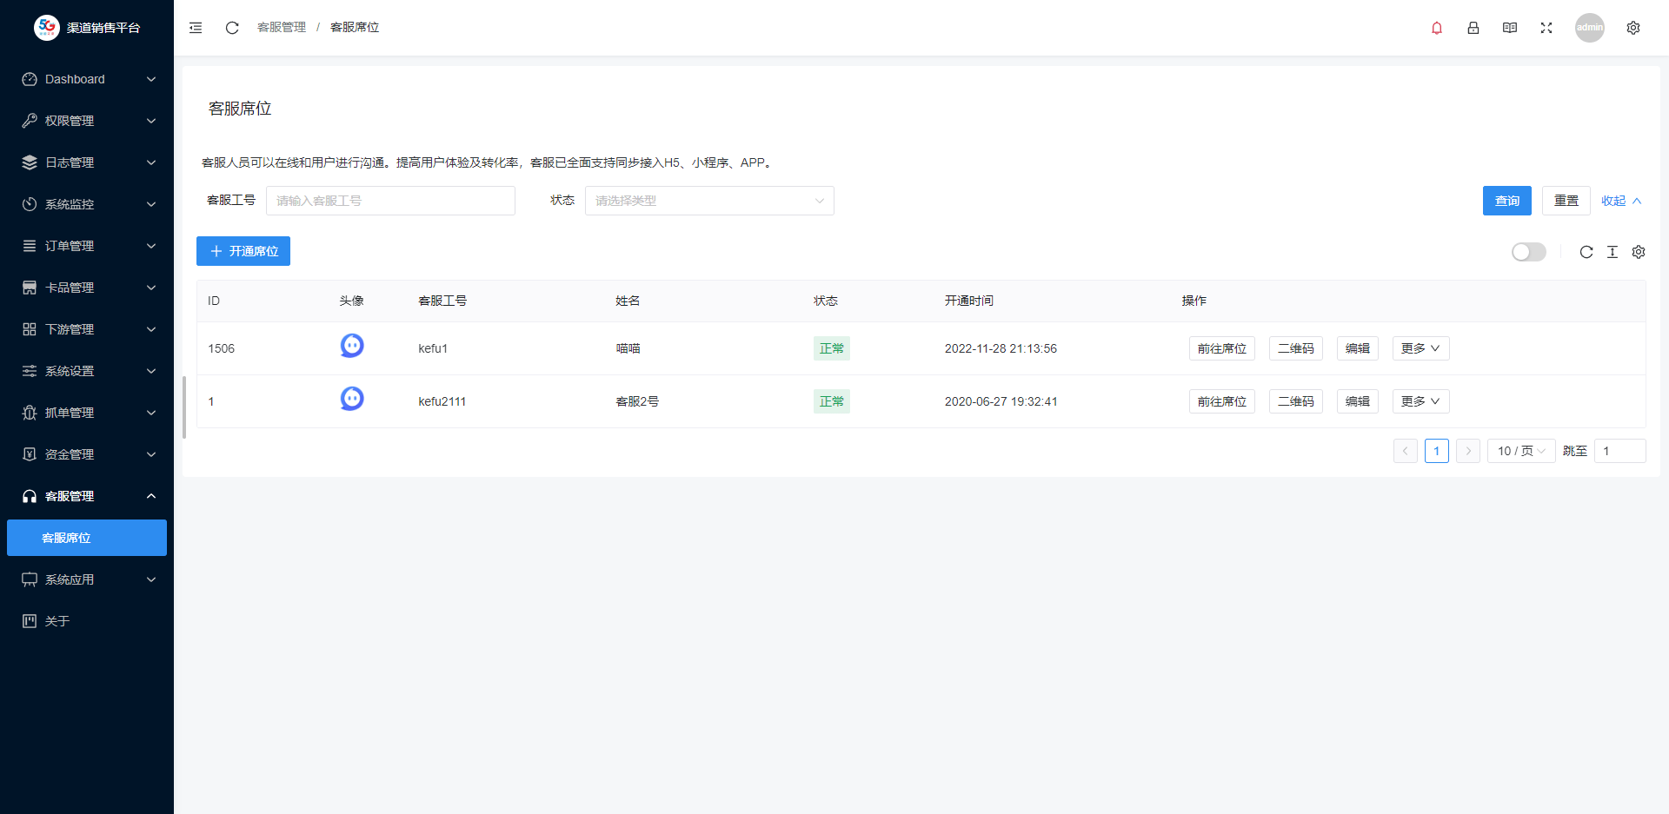The width and height of the screenshot is (1669, 814).
Task: Click 客服管理 breadcrumb link
Action: point(282,28)
